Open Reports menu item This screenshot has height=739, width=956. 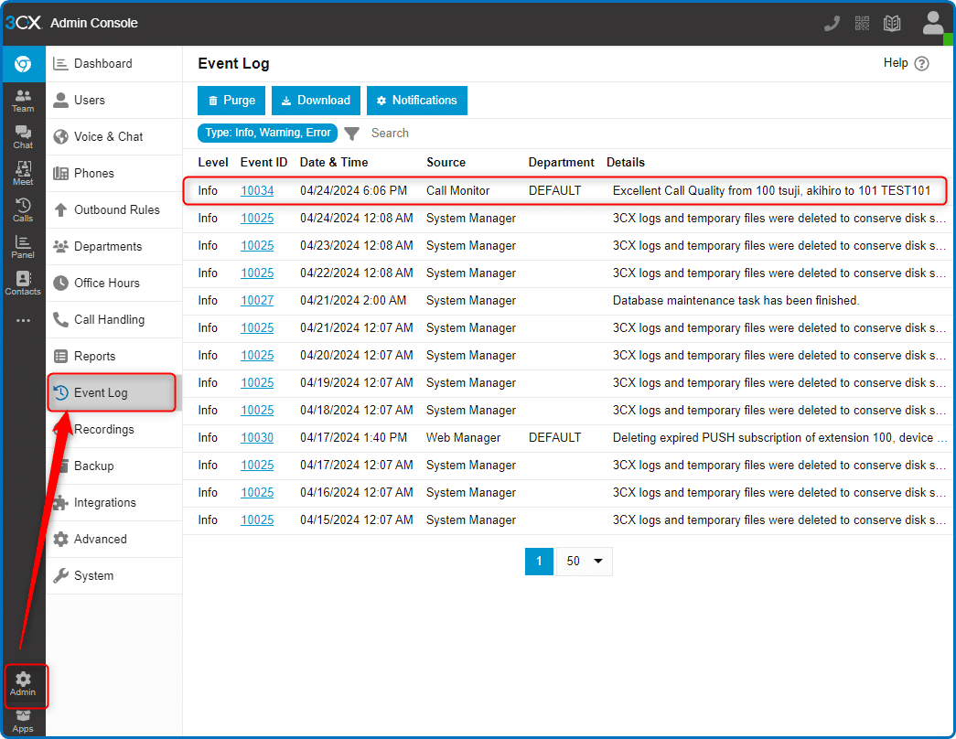pyautogui.click(x=114, y=356)
